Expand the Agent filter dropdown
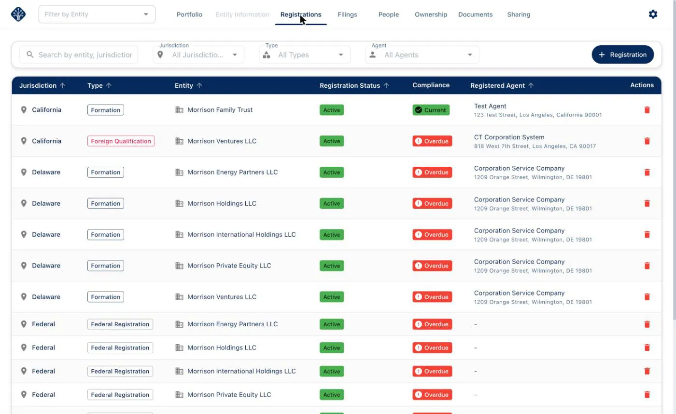676x414 pixels. [422, 55]
